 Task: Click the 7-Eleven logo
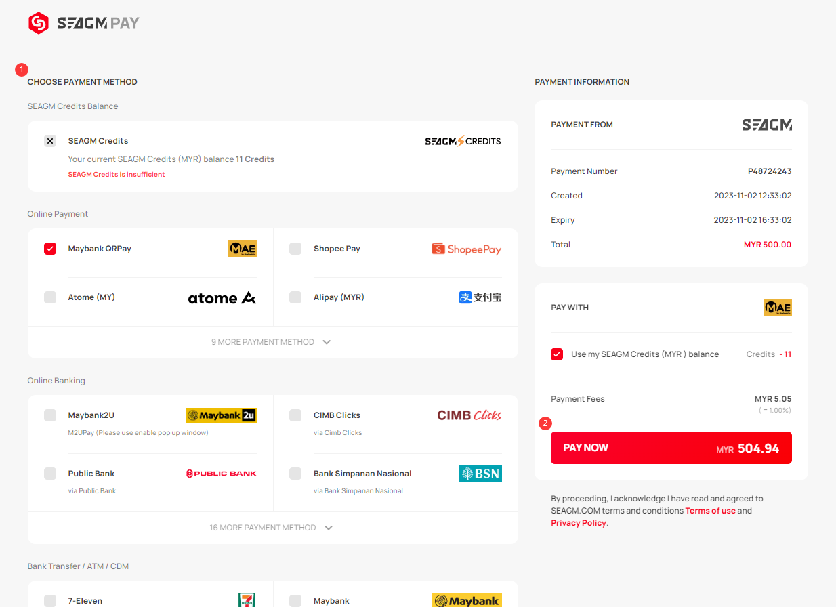[247, 600]
